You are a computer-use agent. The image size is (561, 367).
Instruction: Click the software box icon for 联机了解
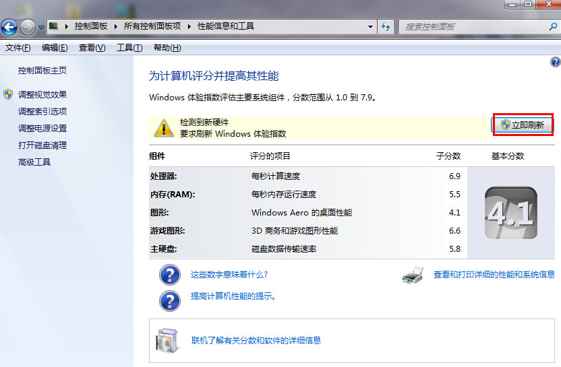[167, 341]
